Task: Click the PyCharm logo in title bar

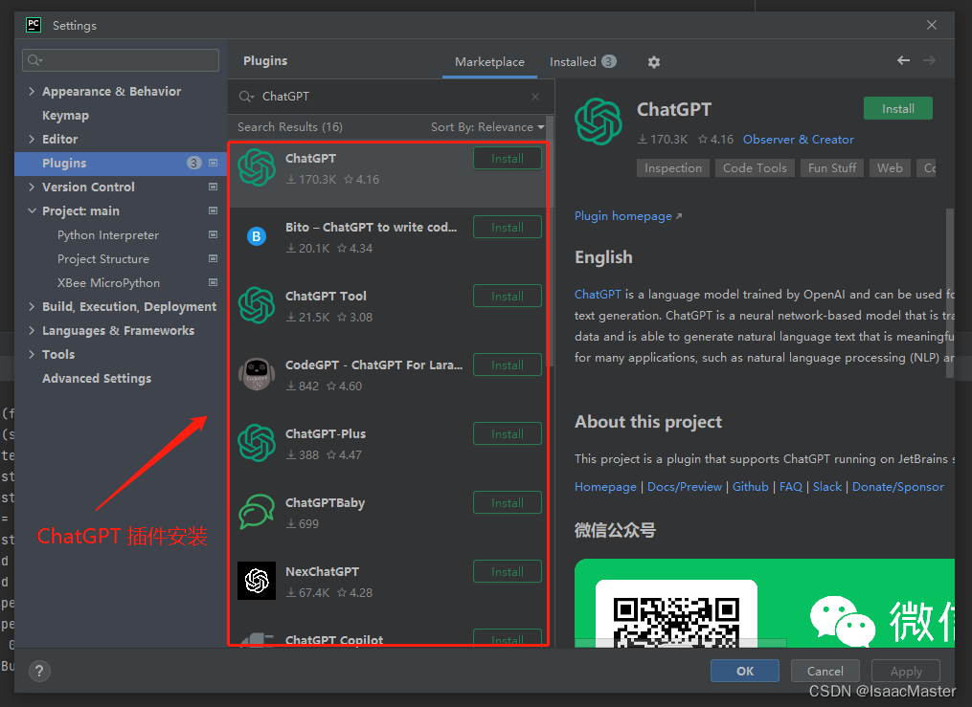Action: click(34, 25)
